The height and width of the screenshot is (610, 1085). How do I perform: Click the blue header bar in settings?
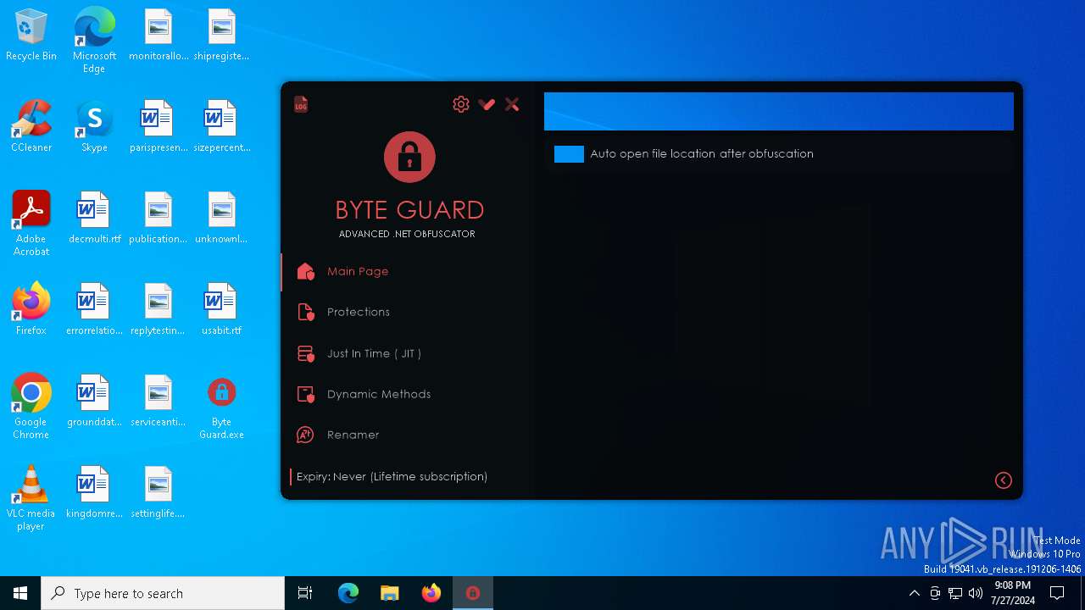click(x=779, y=111)
